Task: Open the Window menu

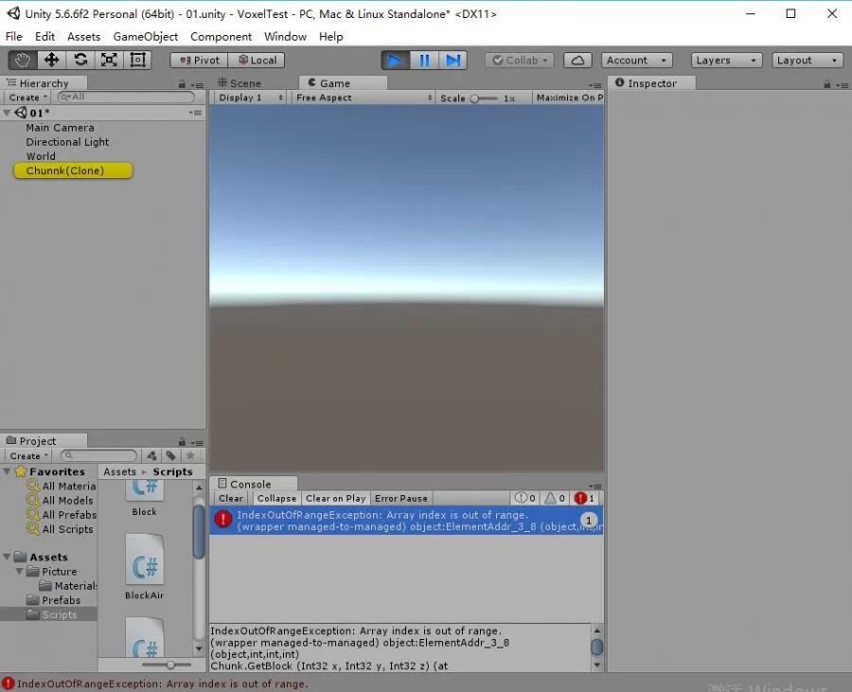Action: click(285, 36)
